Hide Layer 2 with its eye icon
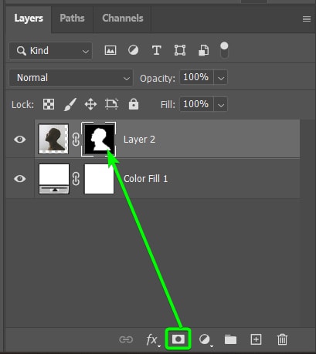The width and height of the screenshot is (316, 354). click(x=20, y=140)
